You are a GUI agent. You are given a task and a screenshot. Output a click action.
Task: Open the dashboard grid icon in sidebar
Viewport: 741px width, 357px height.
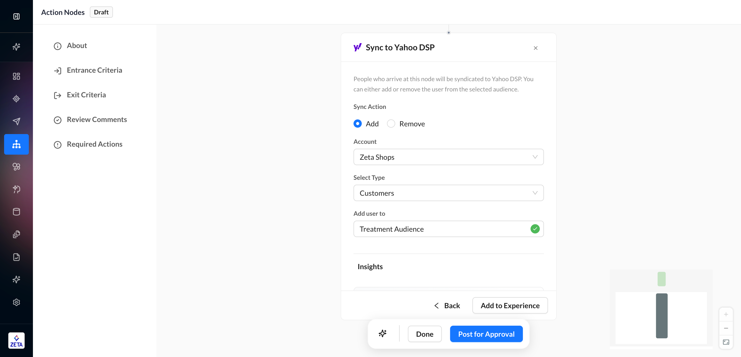pos(16,76)
